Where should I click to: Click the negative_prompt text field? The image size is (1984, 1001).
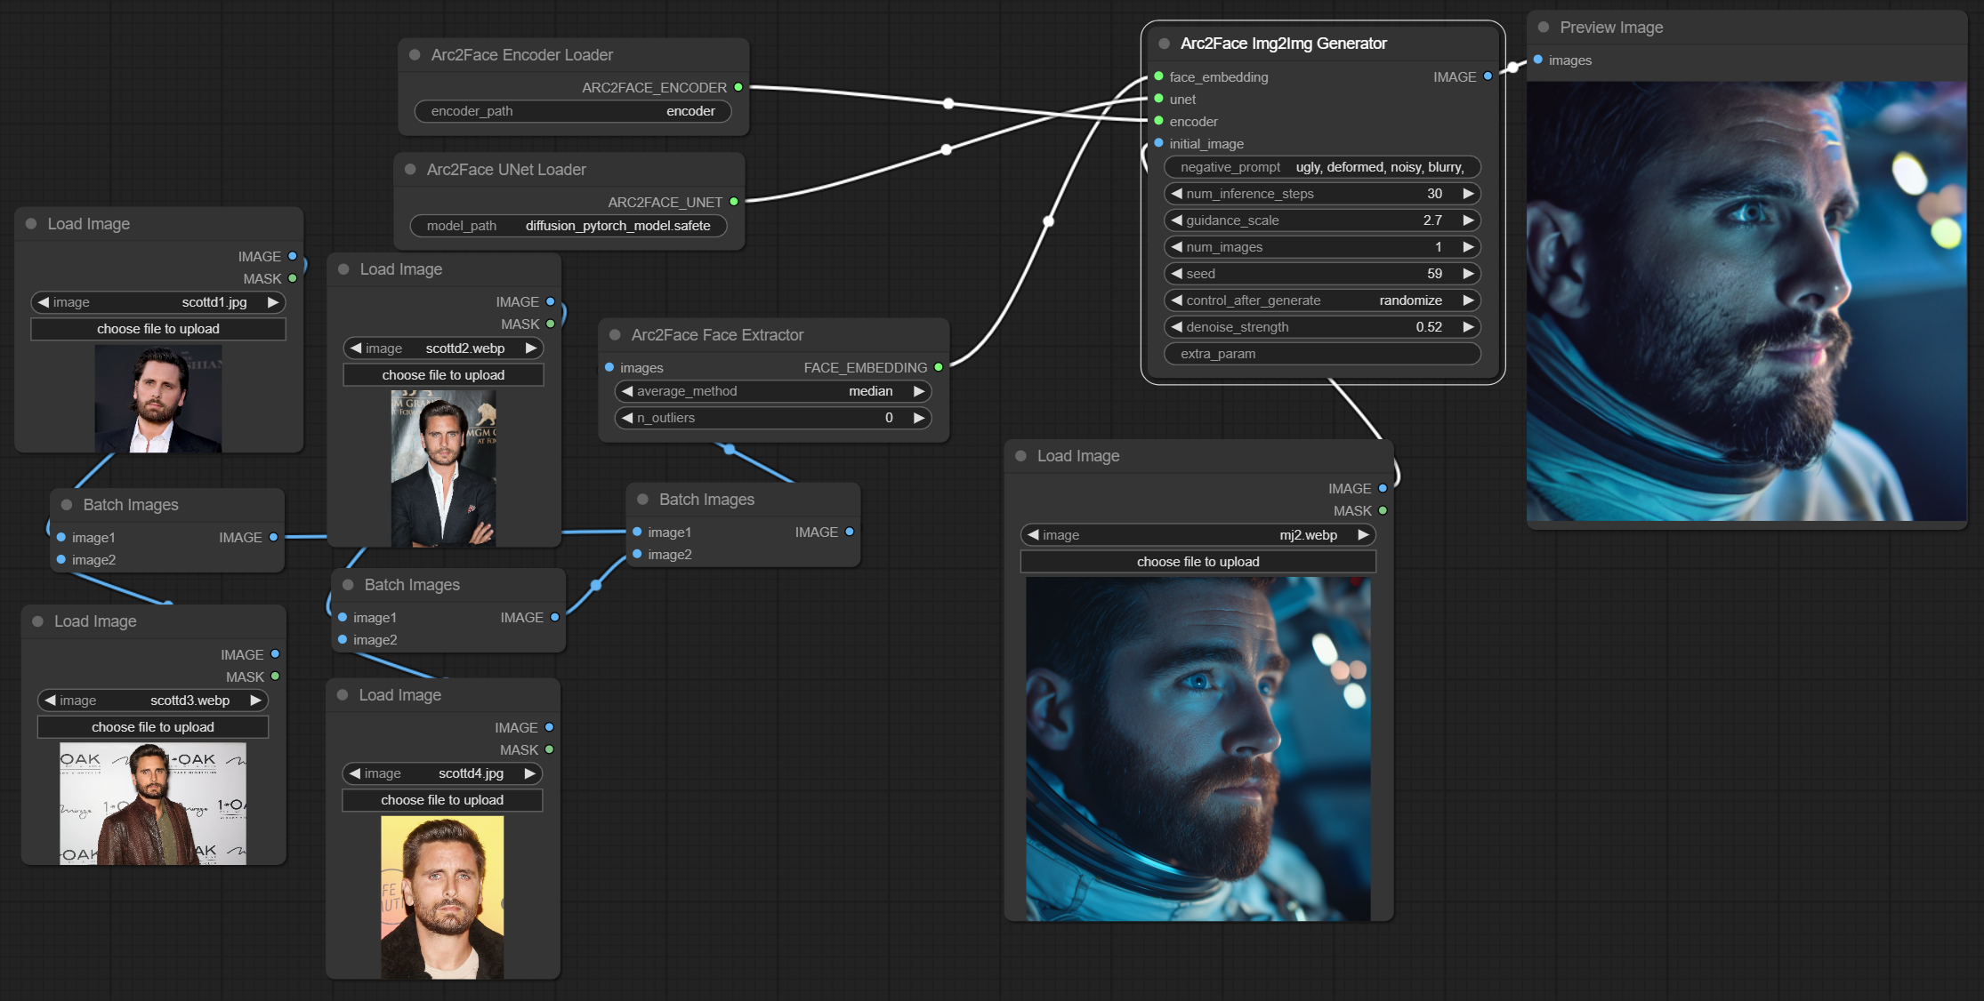coord(1322,167)
